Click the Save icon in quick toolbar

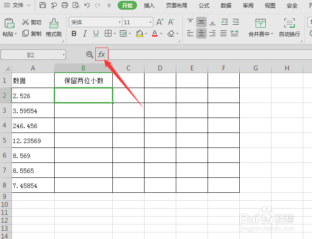pyautogui.click(x=43, y=5)
